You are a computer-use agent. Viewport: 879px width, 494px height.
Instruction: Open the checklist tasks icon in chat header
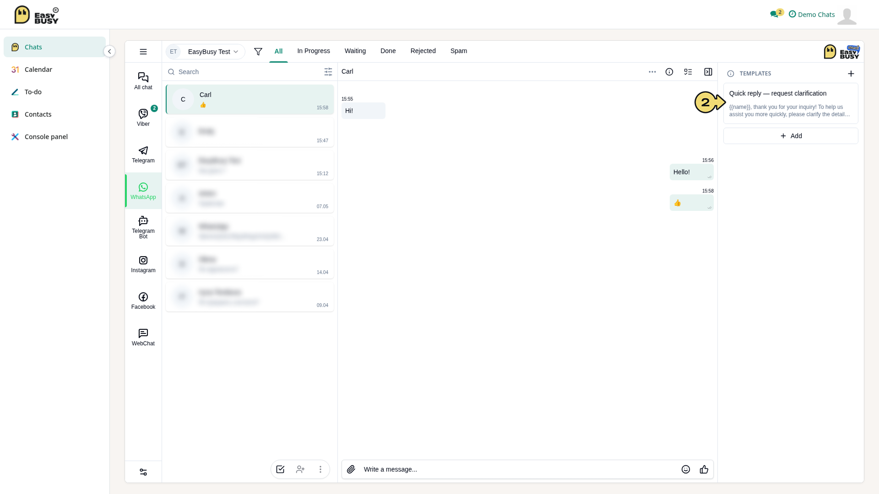click(x=688, y=72)
